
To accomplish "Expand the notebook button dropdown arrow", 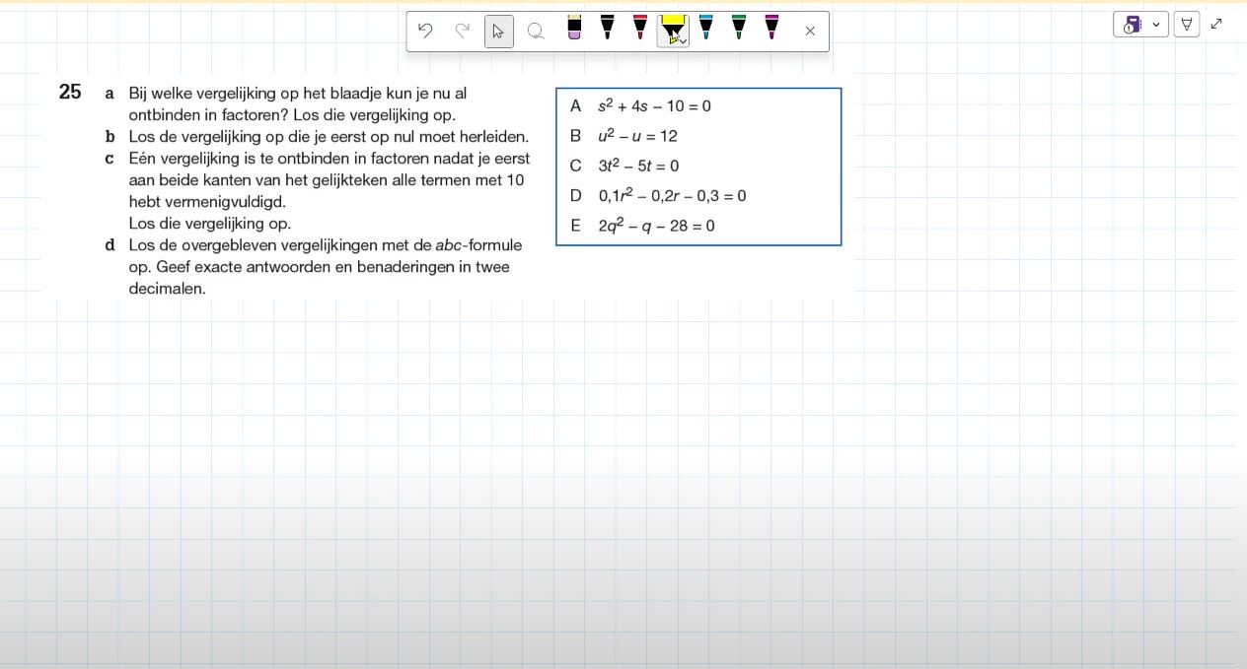I will tap(1156, 25).
